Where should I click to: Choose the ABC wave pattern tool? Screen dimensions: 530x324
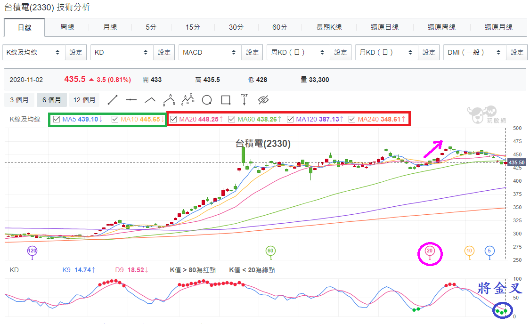pyautogui.click(x=169, y=100)
